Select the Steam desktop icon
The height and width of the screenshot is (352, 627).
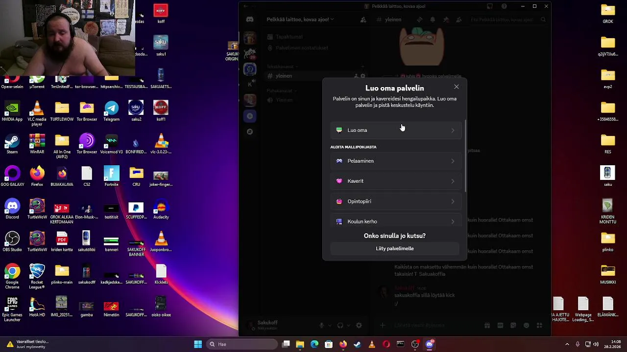(12, 144)
